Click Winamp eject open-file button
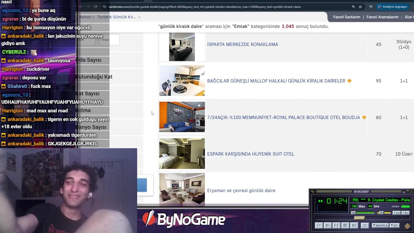Screen dimensions: 414x233 tap(365, 226)
